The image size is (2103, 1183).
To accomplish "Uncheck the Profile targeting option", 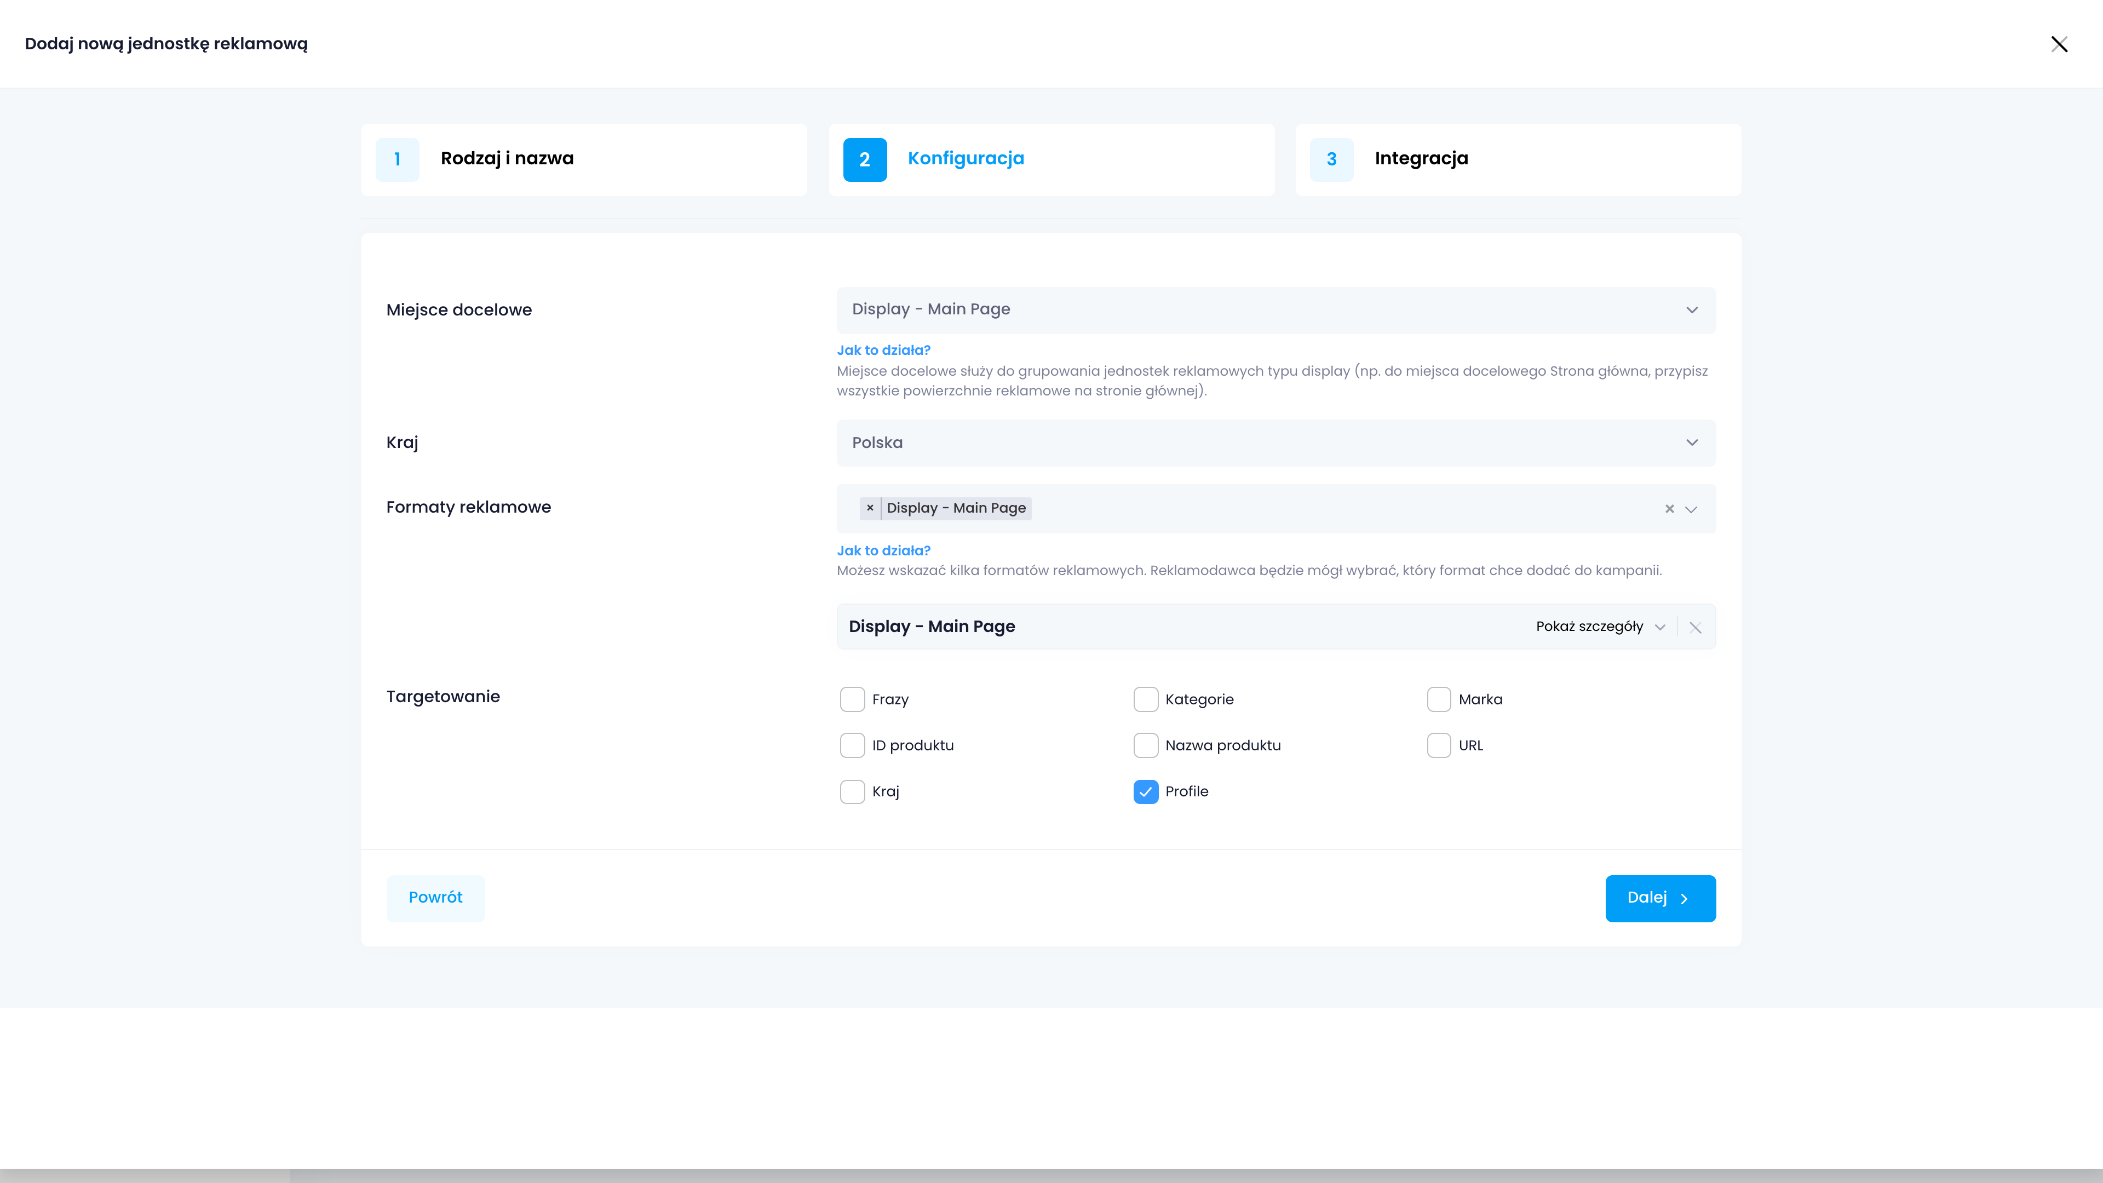I will tap(1145, 791).
